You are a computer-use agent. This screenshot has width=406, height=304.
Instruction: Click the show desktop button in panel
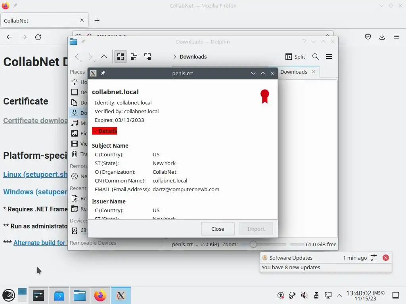click(396, 295)
